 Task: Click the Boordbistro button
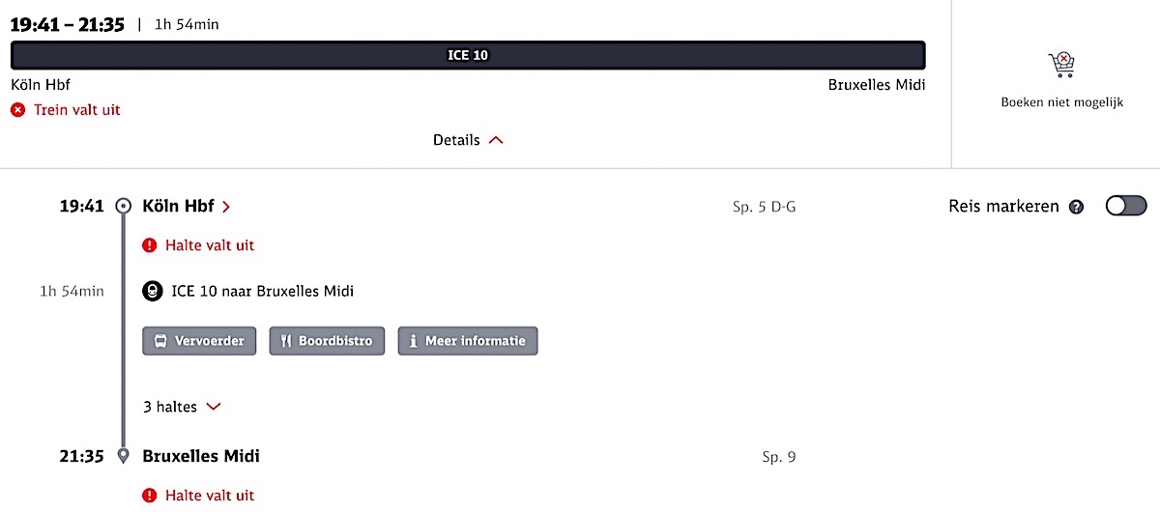[327, 341]
